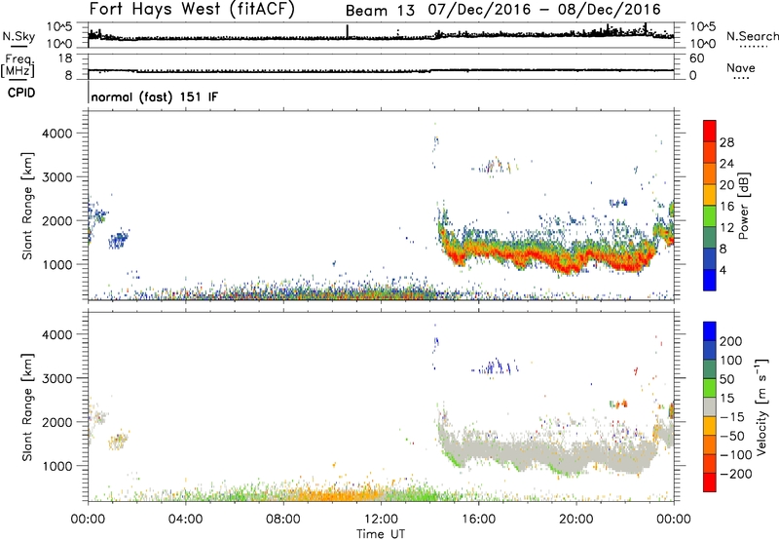Click the 24 label on Power colorbar
Viewport: 779px width, 540px height.
726,164
